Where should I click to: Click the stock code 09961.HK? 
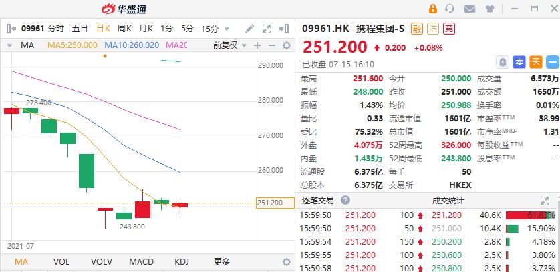click(x=326, y=29)
